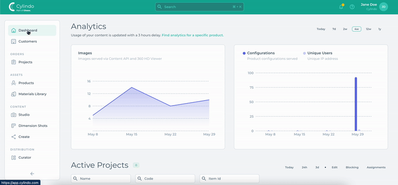Click the top Search field
Viewport: 398px width, 185px height.
[199, 7]
